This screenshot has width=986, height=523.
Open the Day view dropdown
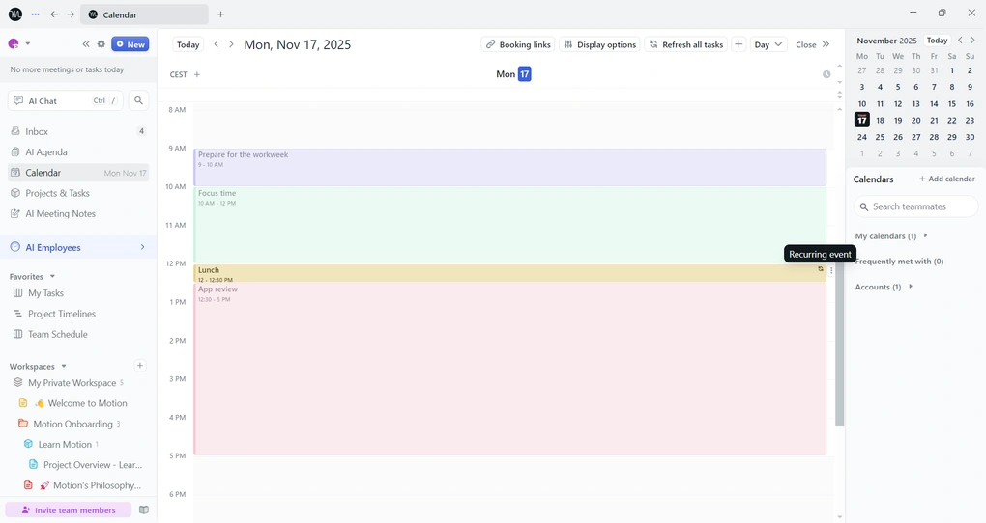pyautogui.click(x=768, y=44)
